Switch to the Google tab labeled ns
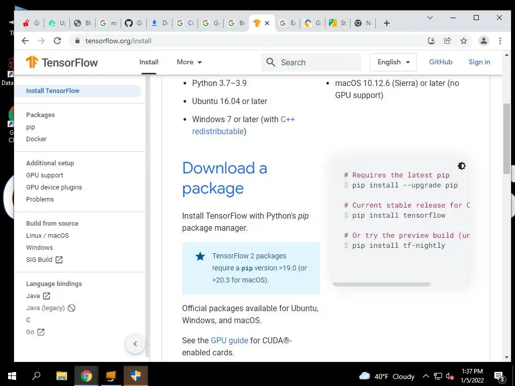515x386 pixels. [x=109, y=23]
